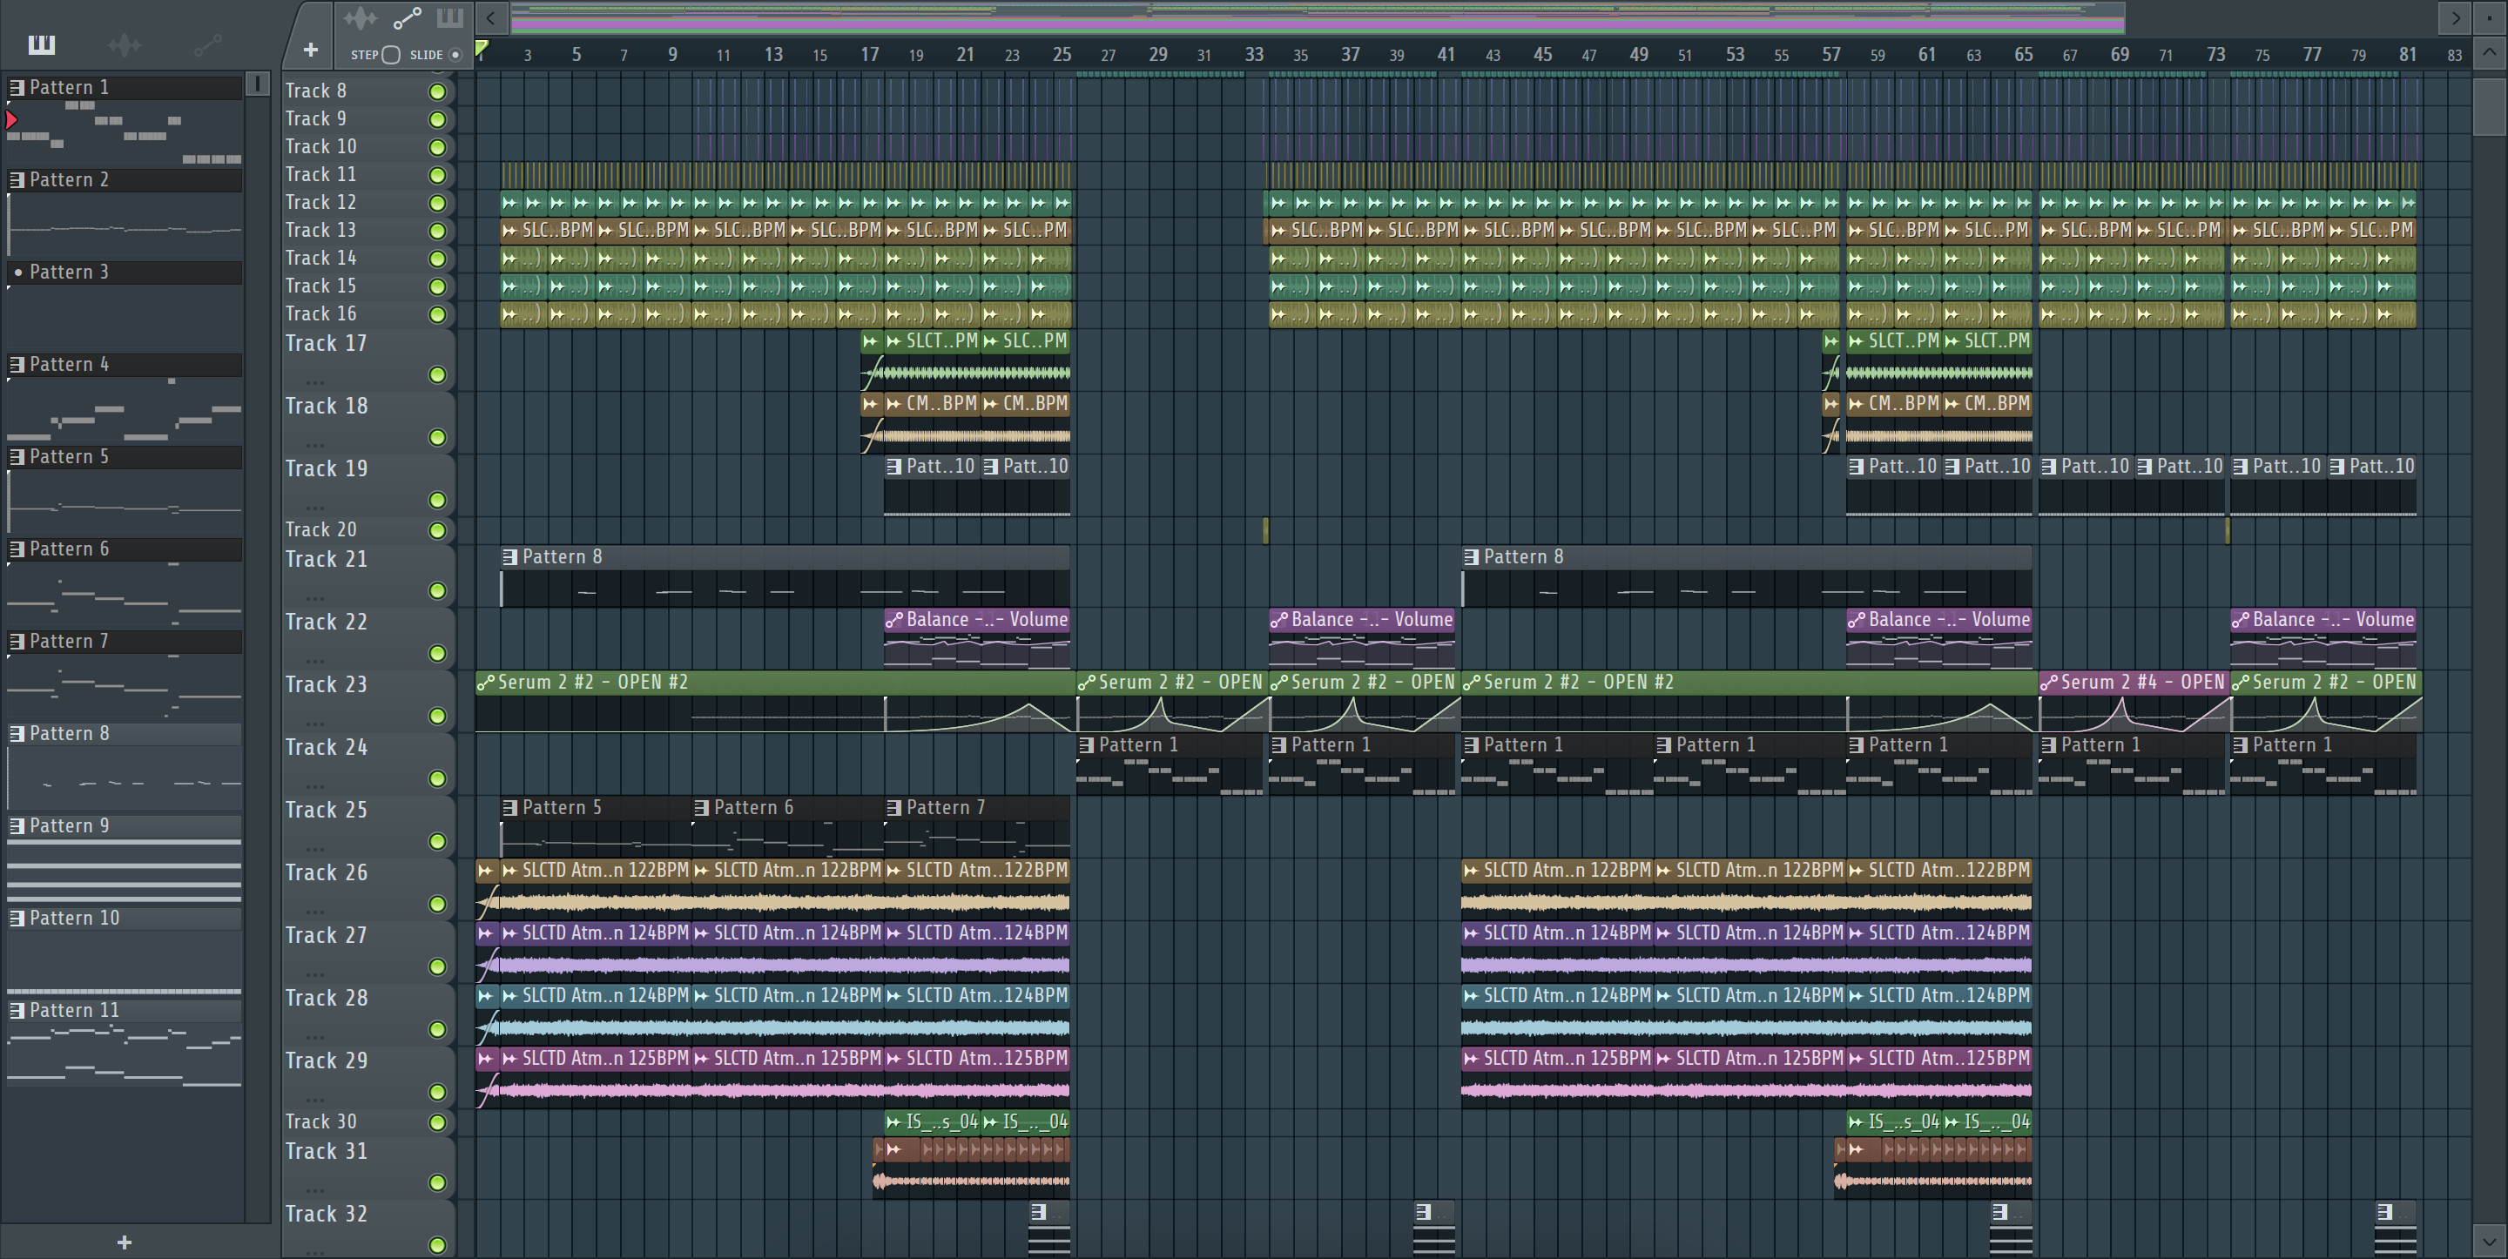
Task: Select the Track 17 header label
Action: pos(327,344)
